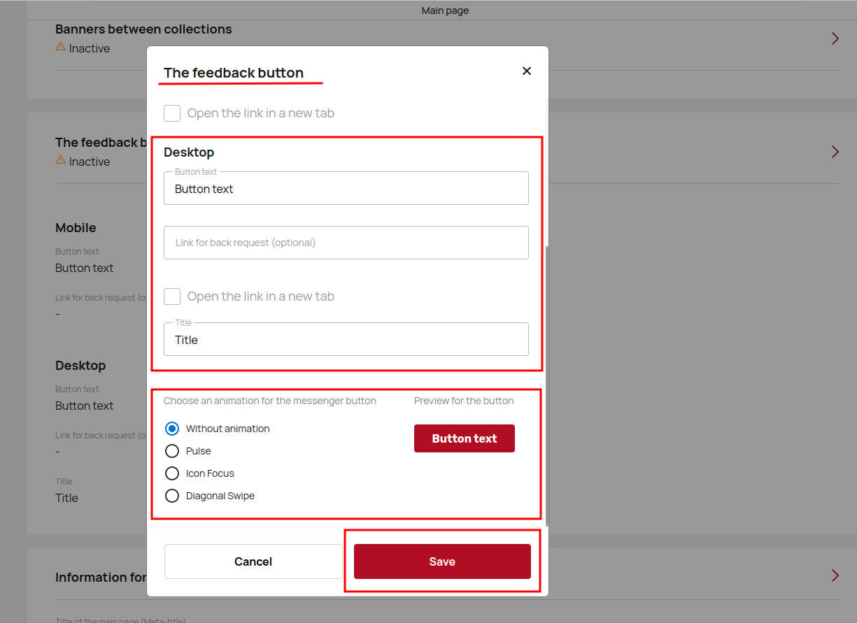Click into the Title input field
The height and width of the screenshot is (623, 857).
click(x=346, y=340)
